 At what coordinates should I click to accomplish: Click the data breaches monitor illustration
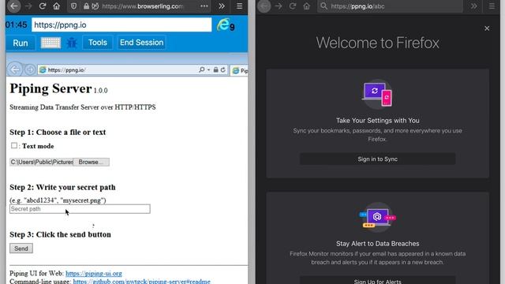[377, 218]
